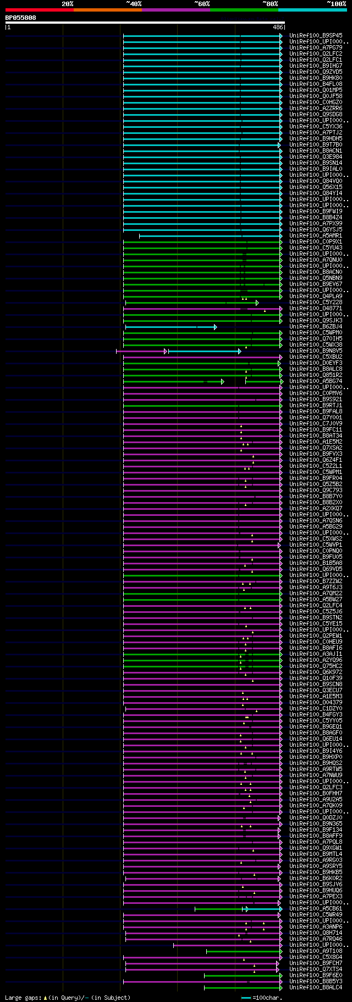Click the UniRef100_Q9XGW1 label

coord(316,848)
